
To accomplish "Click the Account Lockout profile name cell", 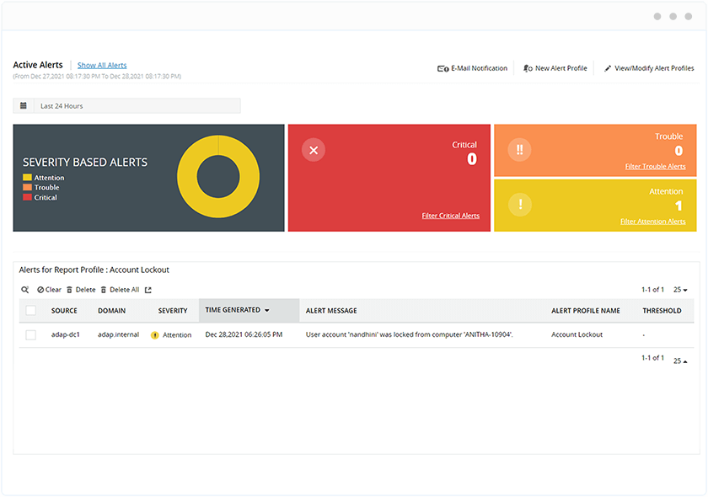I will (577, 334).
